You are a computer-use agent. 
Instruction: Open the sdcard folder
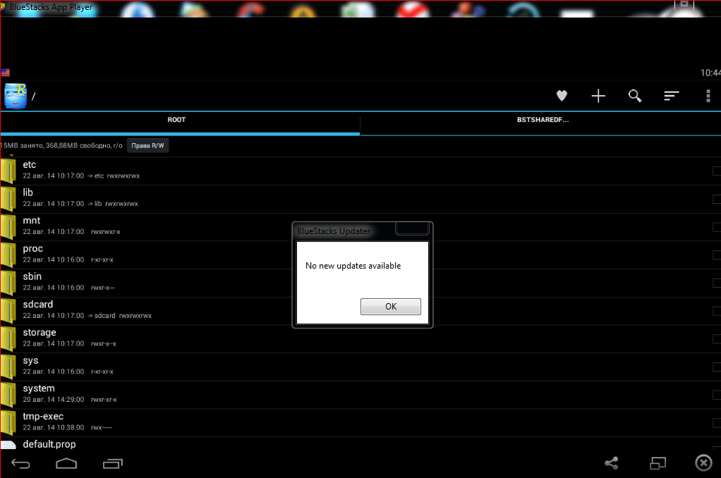pyautogui.click(x=38, y=305)
